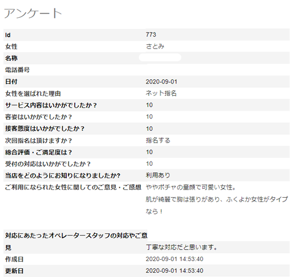Screen dimensions: 294x277
Task: Select the score 10 for サービス内容
Action: pyautogui.click(x=149, y=105)
